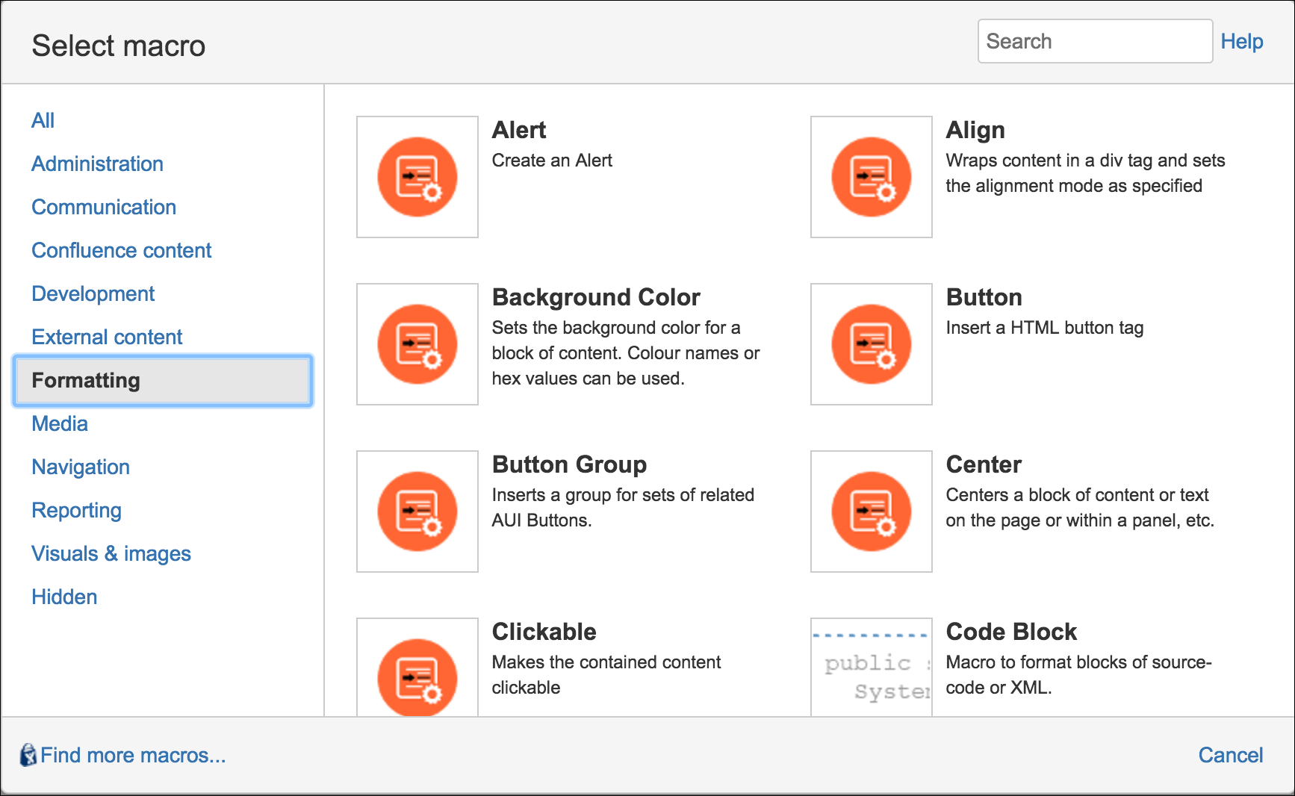The height and width of the screenshot is (796, 1295).
Task: Click 'Wraps content in a div tag' description
Action: (1085, 173)
